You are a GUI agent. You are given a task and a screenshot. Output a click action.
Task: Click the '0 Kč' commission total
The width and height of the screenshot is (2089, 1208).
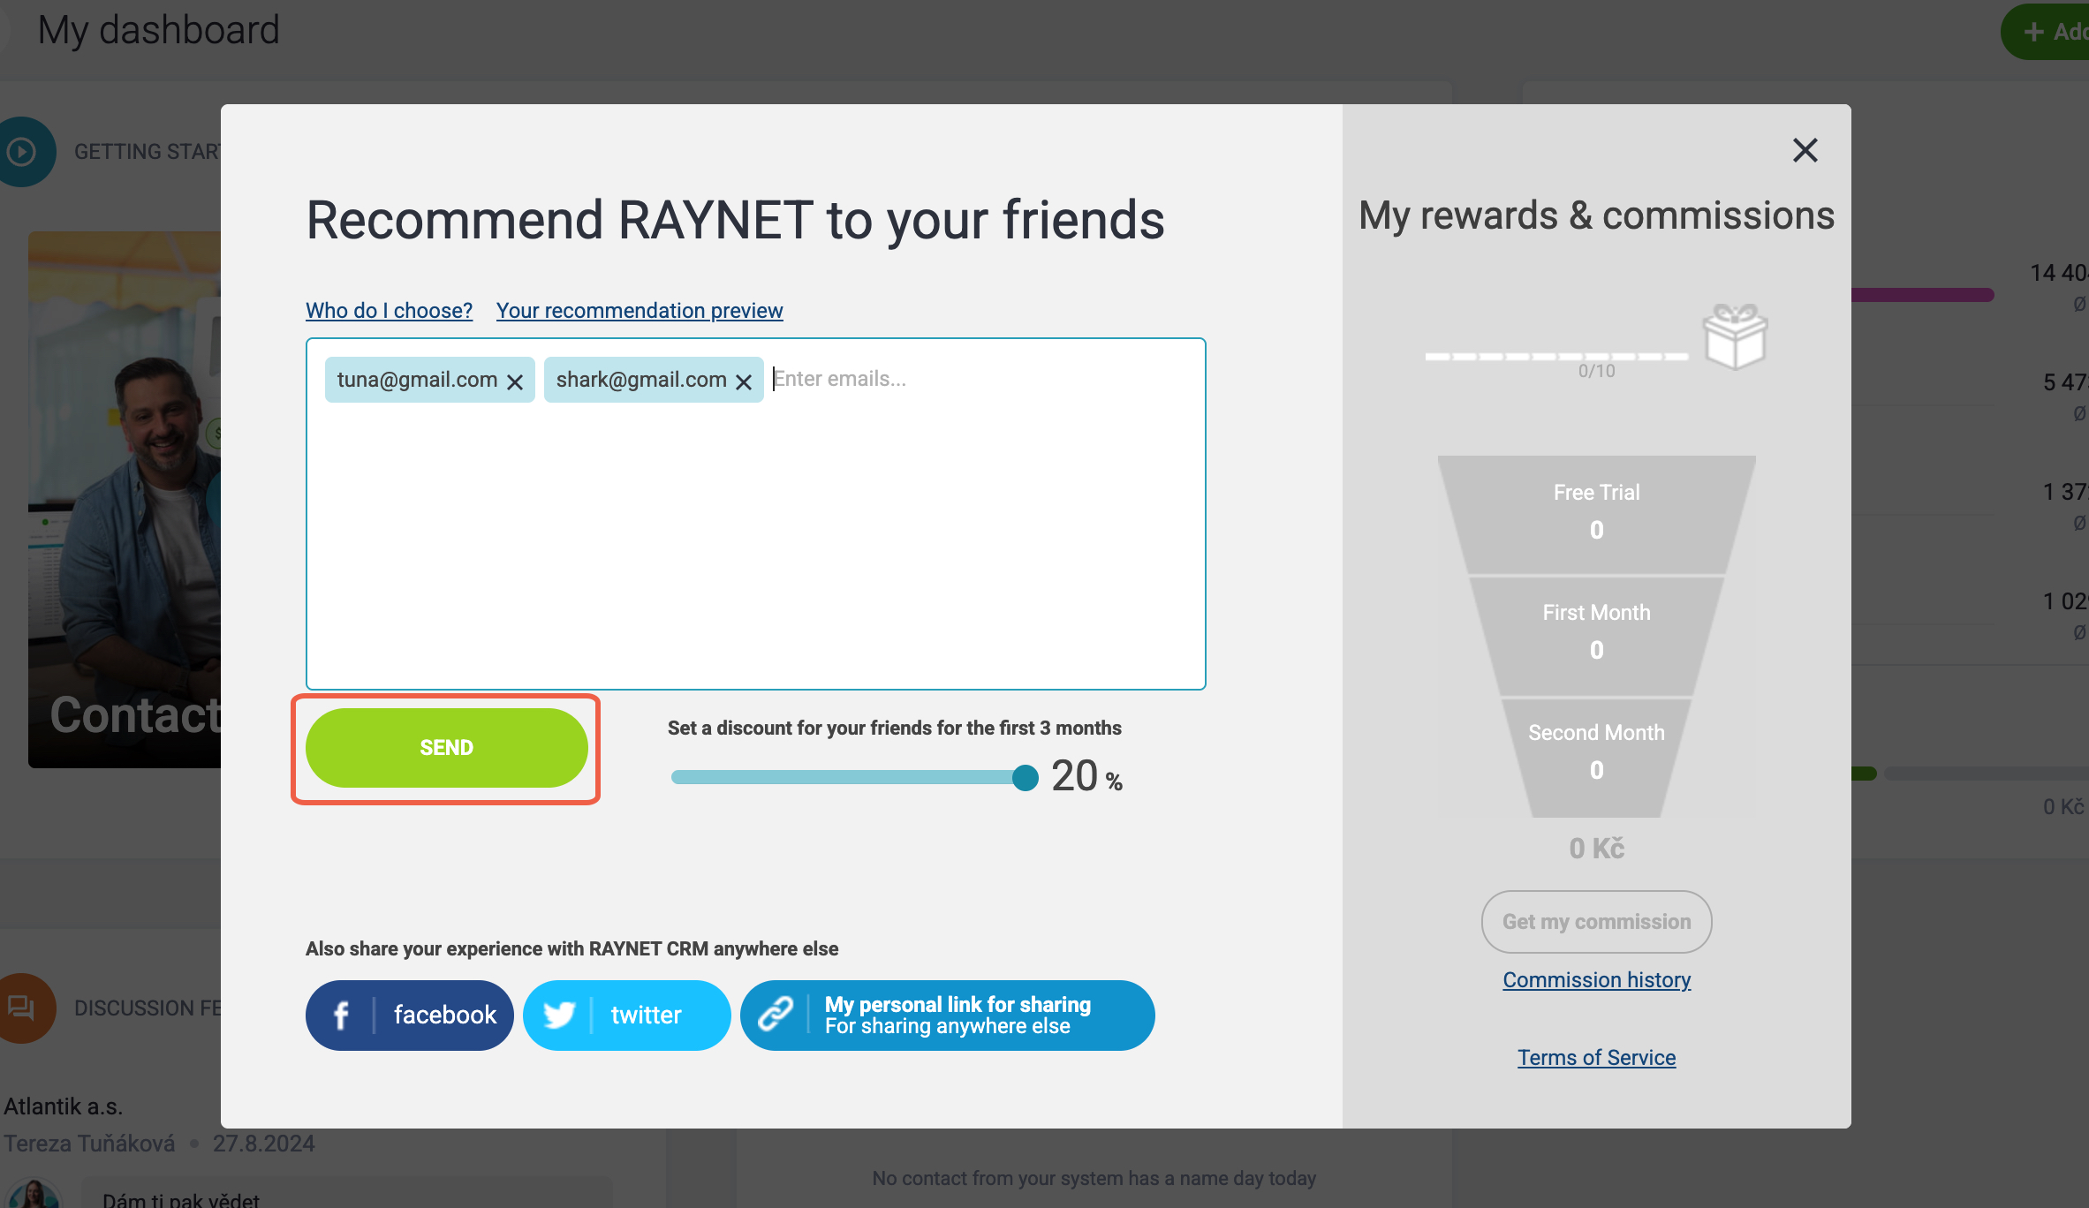(x=1596, y=849)
